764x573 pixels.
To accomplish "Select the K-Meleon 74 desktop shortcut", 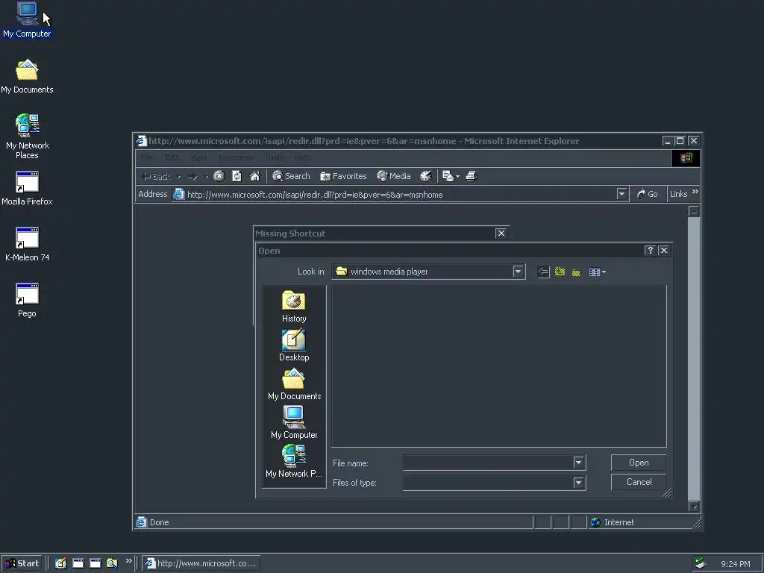I will point(27,245).
